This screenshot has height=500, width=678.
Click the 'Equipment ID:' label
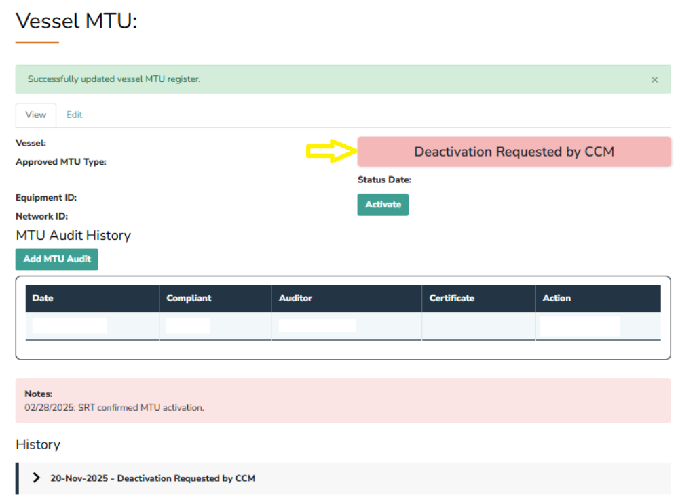click(46, 198)
